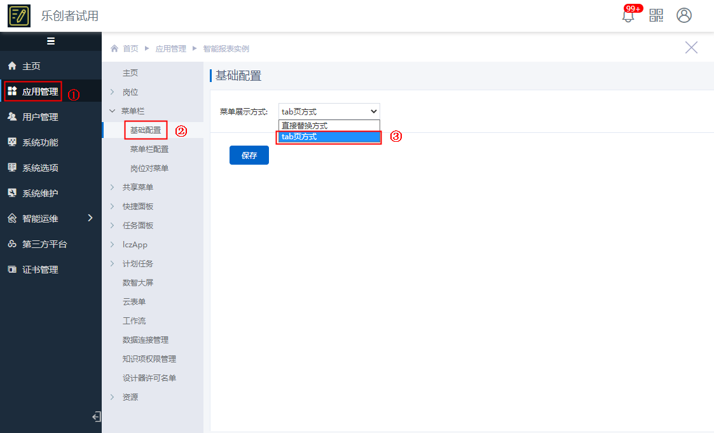Open 证书管理 in the sidebar
Screen dimensions: 714x433
click(x=40, y=270)
